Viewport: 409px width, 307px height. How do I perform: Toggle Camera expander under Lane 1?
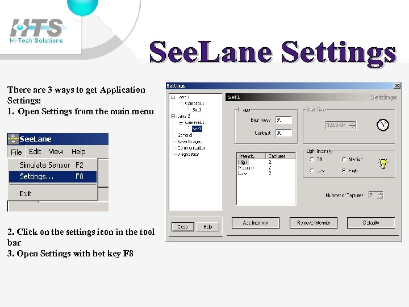click(x=181, y=103)
